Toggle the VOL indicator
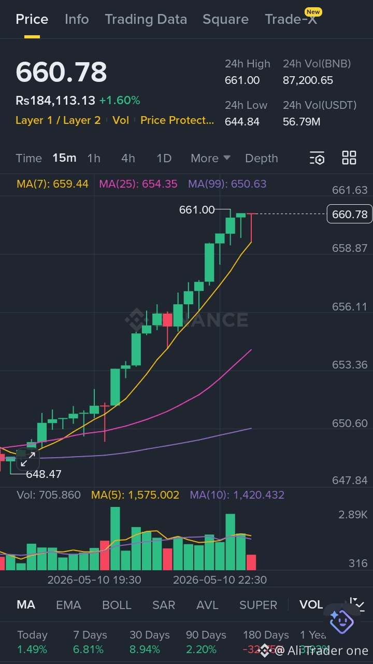The height and width of the screenshot is (664, 373). click(x=311, y=605)
